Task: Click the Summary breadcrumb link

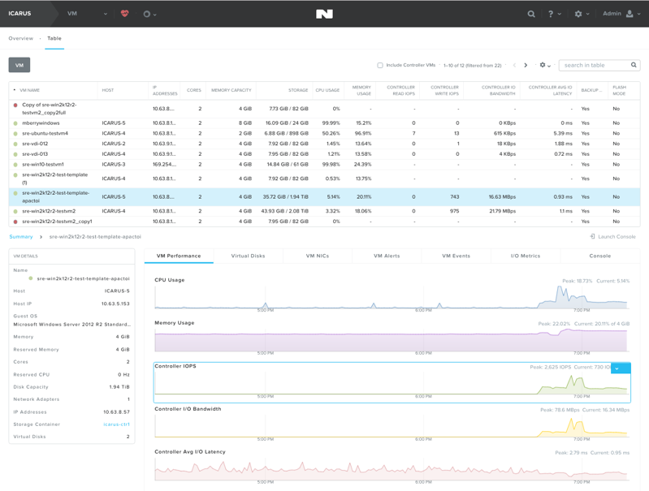Action: coord(20,237)
